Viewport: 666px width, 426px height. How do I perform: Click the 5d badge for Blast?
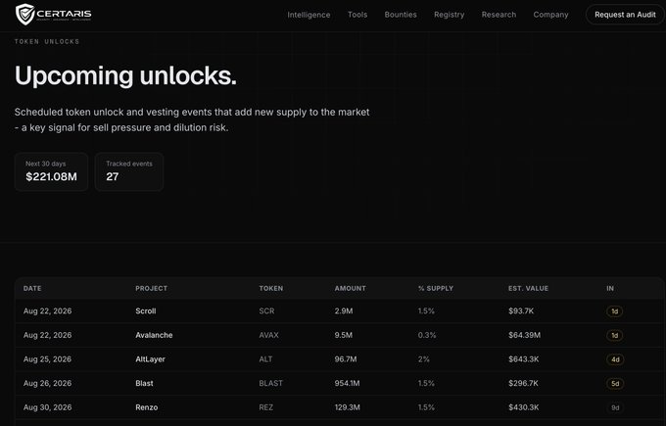tap(615, 384)
